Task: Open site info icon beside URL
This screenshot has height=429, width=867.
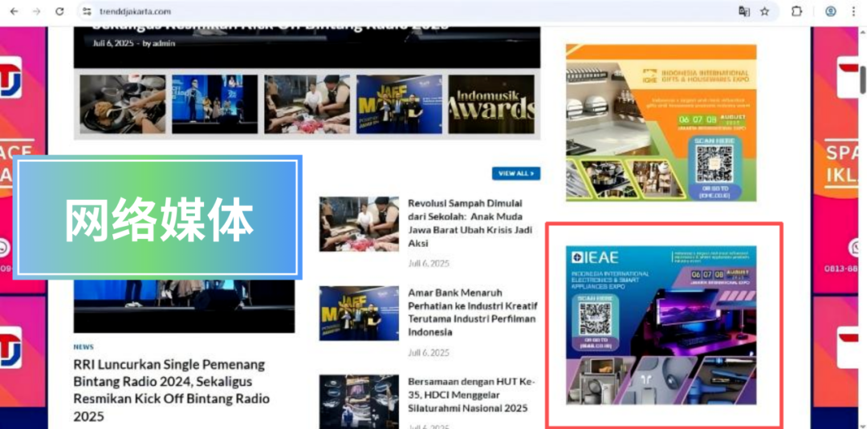Action: pyautogui.click(x=86, y=11)
